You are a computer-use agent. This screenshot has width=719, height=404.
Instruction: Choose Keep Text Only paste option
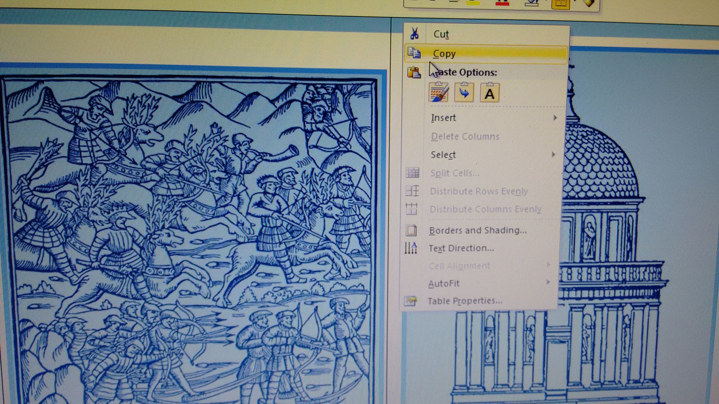click(490, 93)
